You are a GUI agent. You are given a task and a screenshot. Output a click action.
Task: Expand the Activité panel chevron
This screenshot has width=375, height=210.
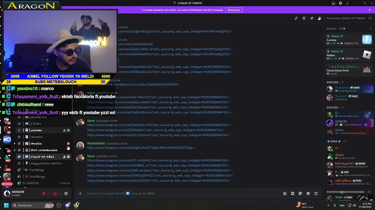click(x=370, y=29)
